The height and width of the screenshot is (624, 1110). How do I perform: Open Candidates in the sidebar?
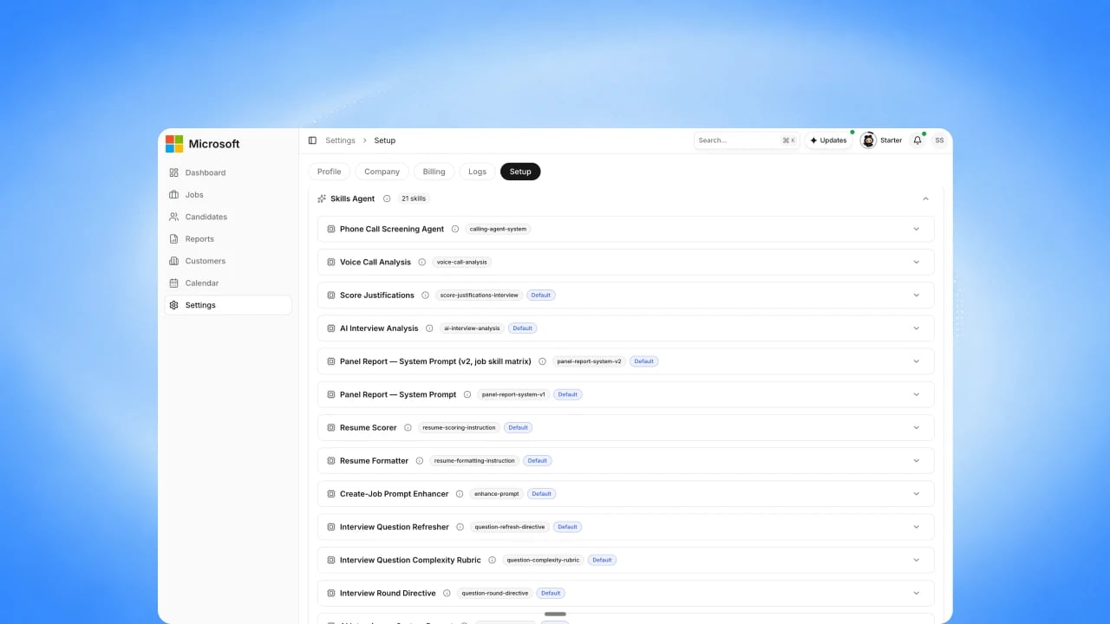(228, 217)
